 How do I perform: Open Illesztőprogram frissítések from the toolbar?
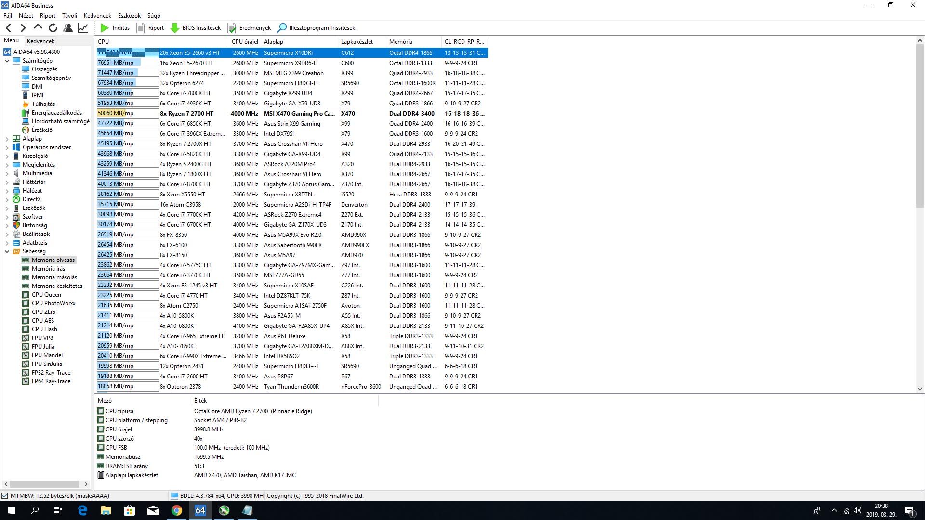[x=317, y=28]
